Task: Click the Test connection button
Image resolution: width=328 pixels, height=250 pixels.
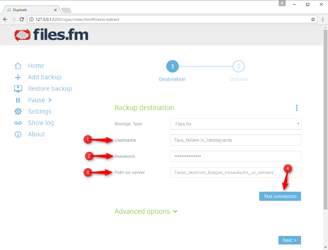Action: 280,196
